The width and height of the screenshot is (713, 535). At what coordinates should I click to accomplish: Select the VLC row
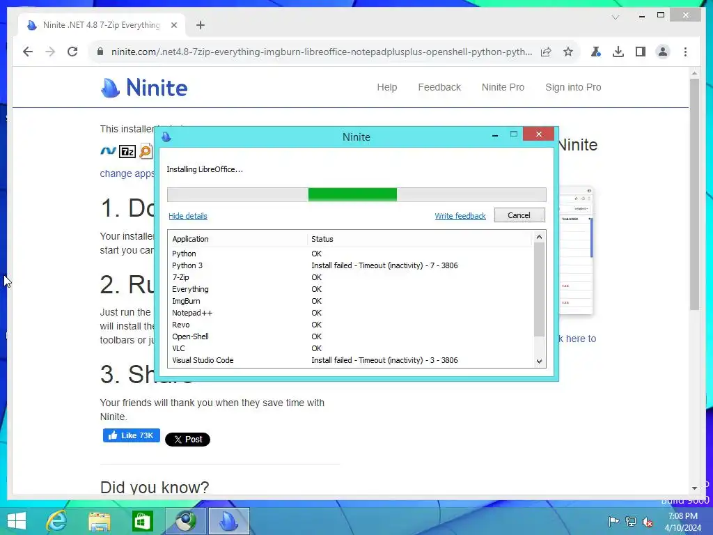(x=351, y=348)
